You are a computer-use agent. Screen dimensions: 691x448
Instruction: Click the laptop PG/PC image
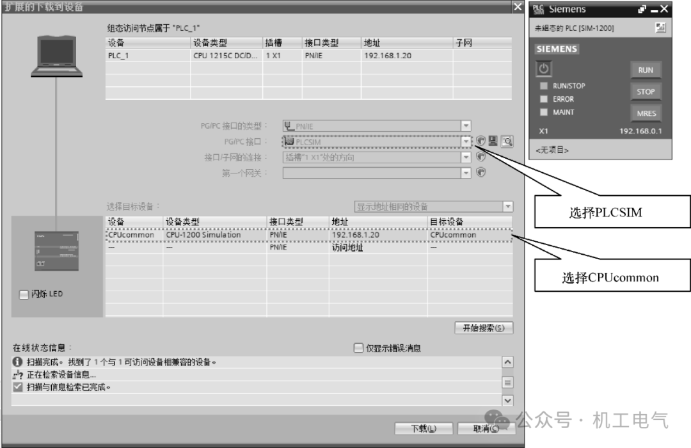(x=56, y=56)
